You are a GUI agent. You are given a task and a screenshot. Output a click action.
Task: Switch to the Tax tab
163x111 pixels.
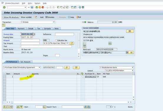[x=39, y=28]
